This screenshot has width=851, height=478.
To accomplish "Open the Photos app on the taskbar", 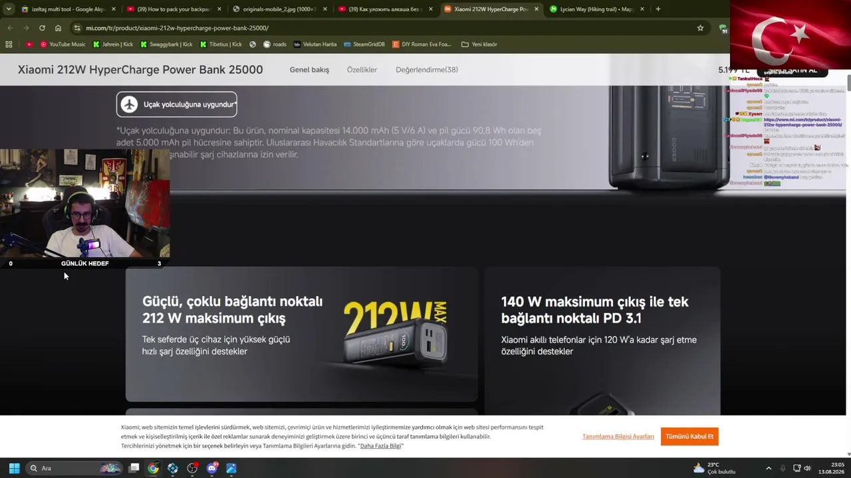I will (231, 468).
